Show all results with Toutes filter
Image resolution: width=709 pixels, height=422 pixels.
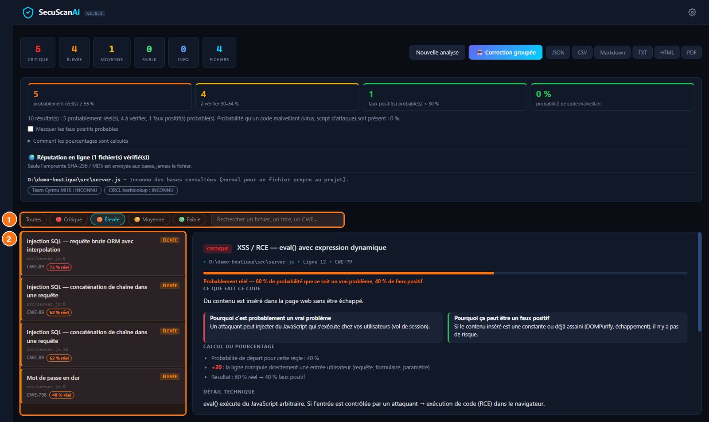click(x=33, y=219)
